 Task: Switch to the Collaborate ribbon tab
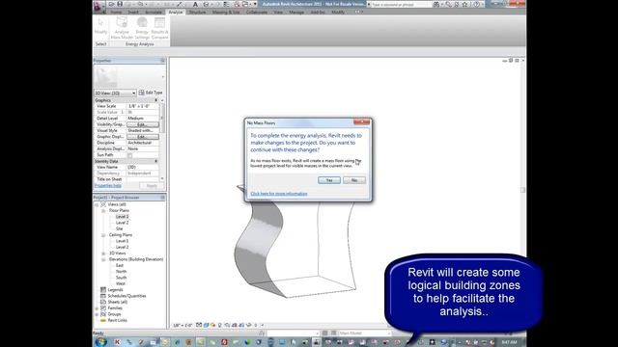257,13
